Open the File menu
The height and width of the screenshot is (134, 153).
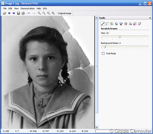pos(5,8)
